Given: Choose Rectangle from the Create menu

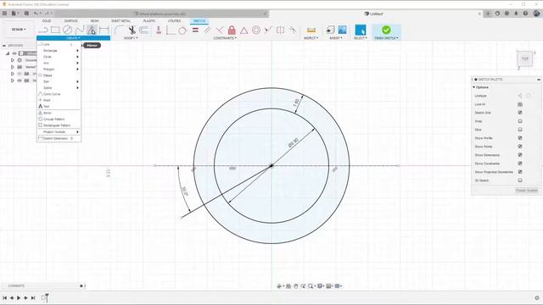Looking at the screenshot, I should [x=59, y=51].
